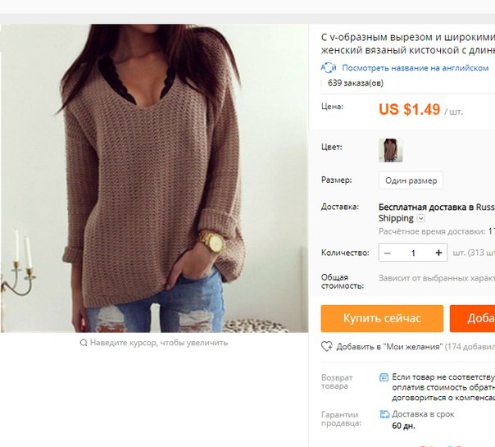Click the quantity input field showing 1
Image resolution: width=495 pixels, height=447 pixels.
point(413,253)
